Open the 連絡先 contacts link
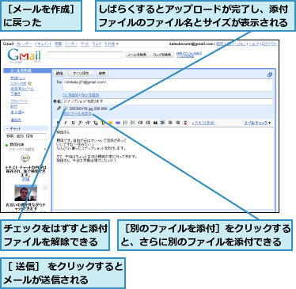Image resolution: width=296 pixels, height=289 pixels. tap(16, 120)
